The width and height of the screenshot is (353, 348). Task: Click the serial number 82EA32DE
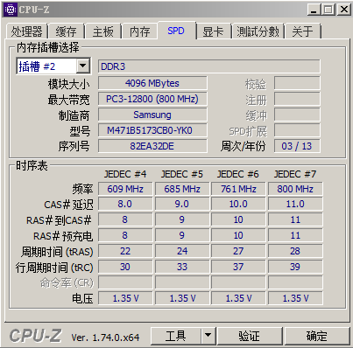[x=152, y=146]
